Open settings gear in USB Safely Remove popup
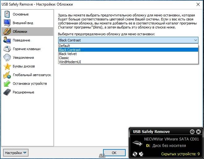 pos(192,132)
